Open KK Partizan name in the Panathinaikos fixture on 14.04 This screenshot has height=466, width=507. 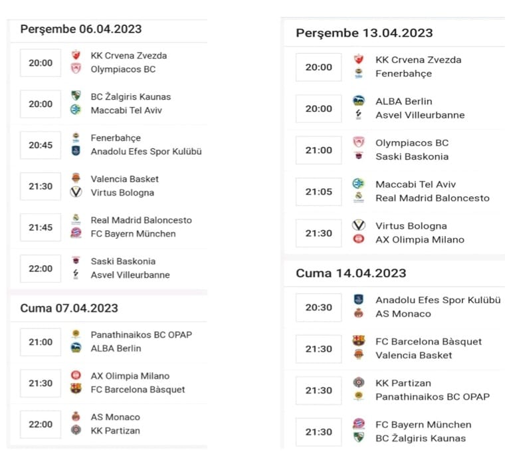click(x=403, y=383)
